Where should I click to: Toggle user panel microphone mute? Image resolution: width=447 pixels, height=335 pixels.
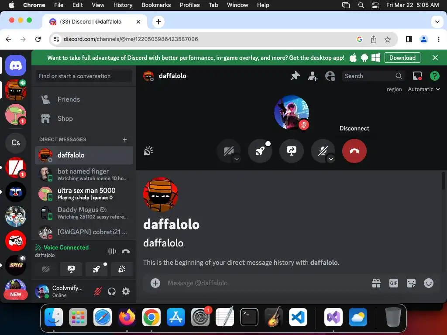(98, 291)
